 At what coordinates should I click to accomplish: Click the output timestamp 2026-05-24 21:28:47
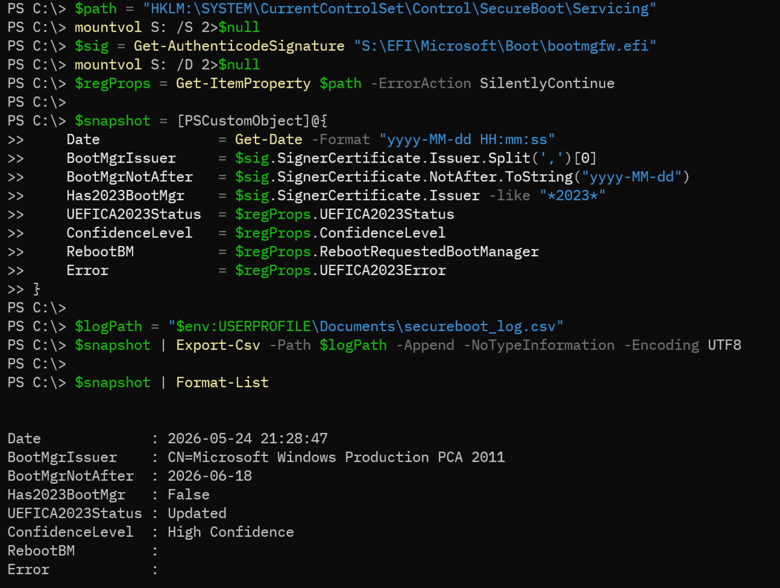(248, 438)
